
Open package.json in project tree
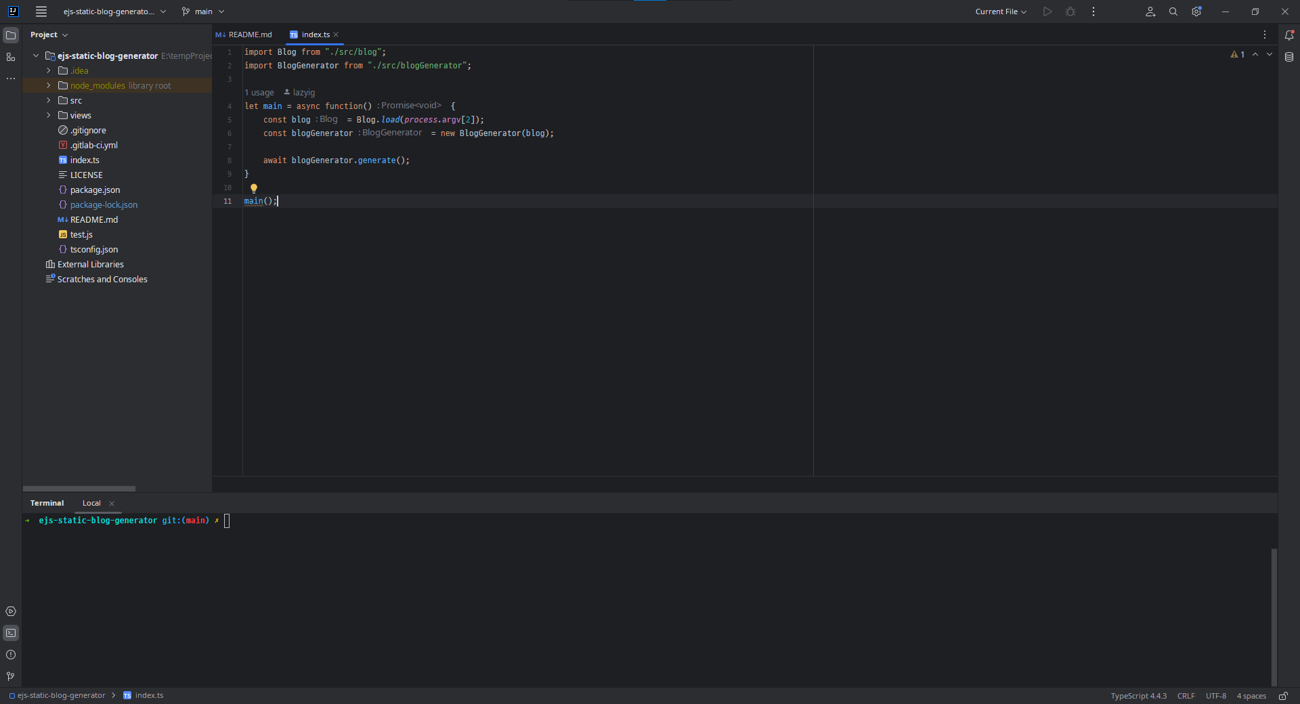[95, 190]
